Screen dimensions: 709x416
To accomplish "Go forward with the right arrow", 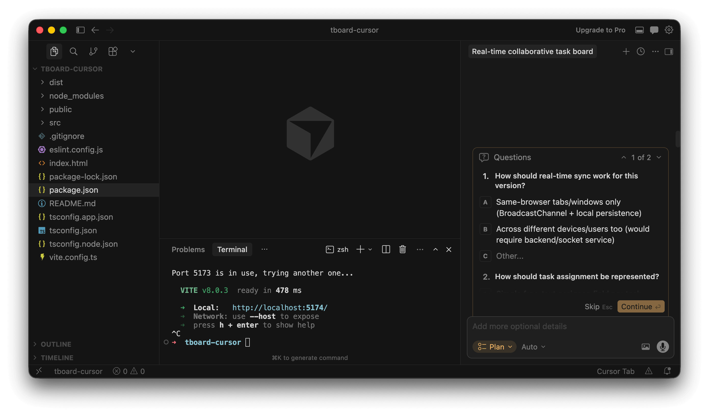I will (110, 30).
